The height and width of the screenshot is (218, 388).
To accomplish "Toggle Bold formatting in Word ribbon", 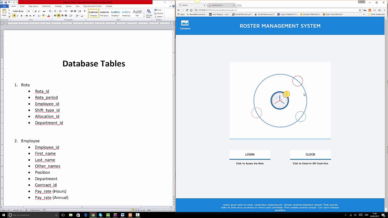I will click(x=14, y=16).
